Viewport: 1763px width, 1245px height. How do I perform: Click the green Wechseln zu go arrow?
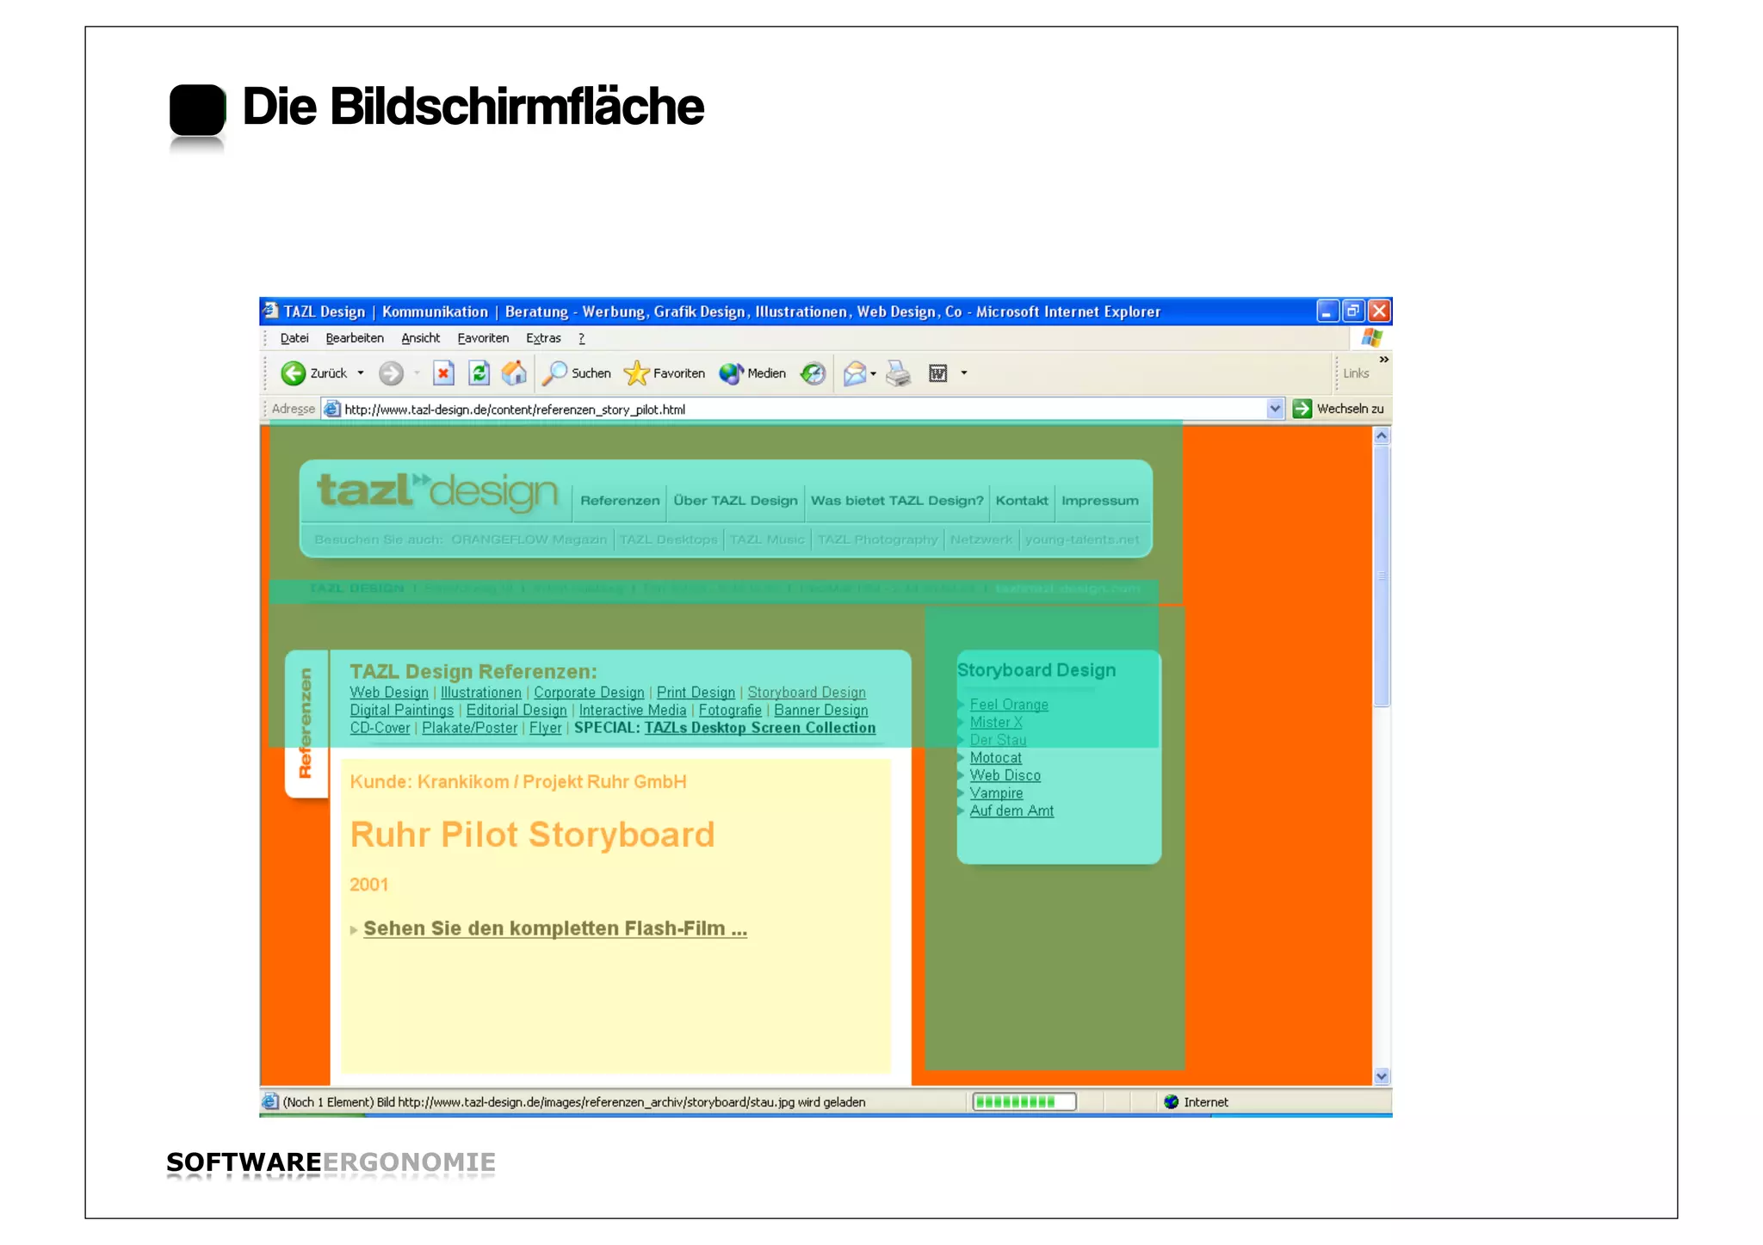[1302, 410]
